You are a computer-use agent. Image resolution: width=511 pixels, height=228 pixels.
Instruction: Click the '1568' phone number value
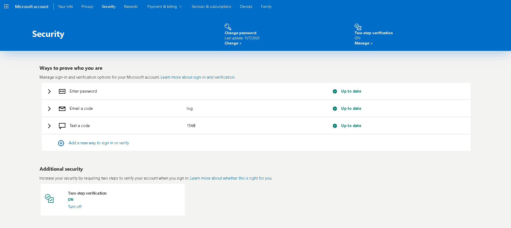tap(191, 126)
